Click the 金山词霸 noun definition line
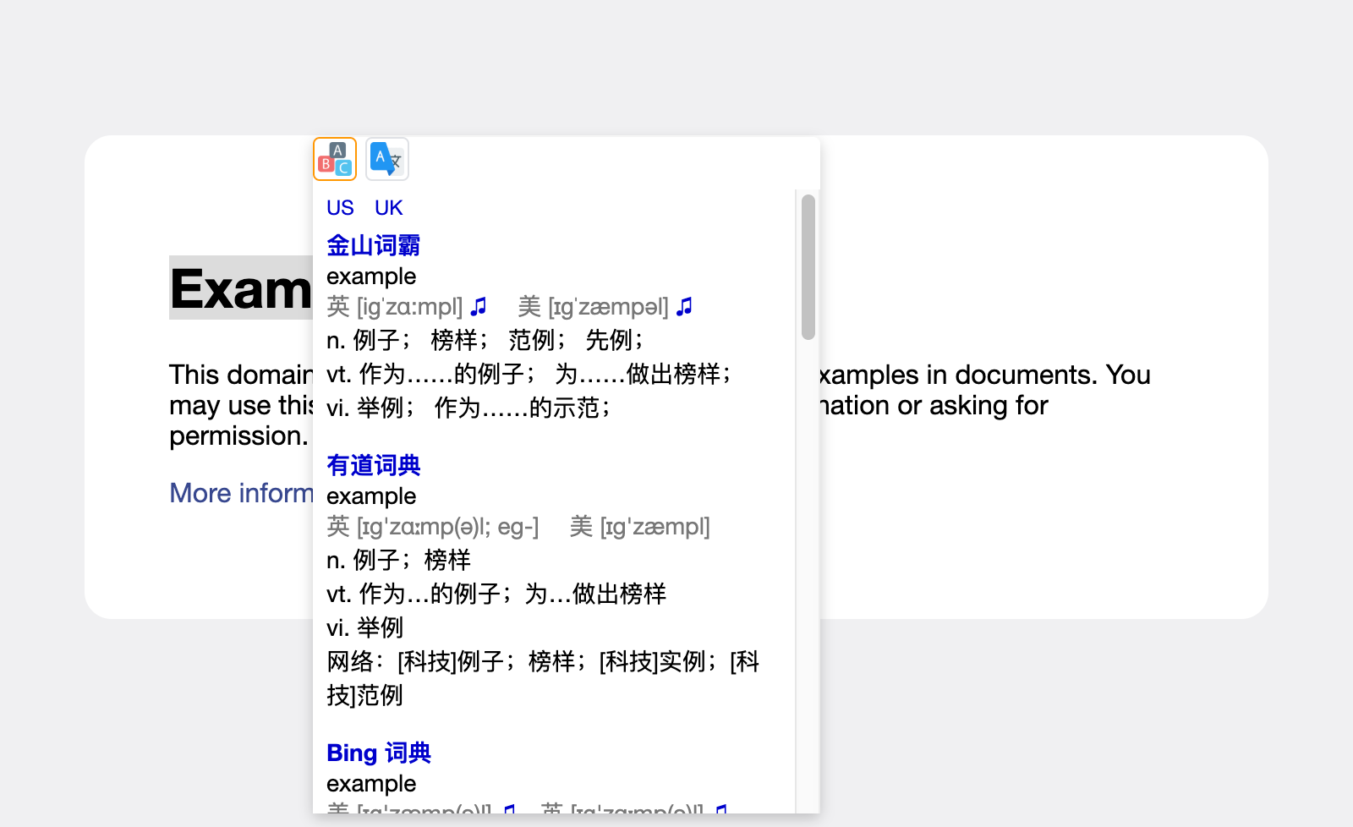 [485, 340]
